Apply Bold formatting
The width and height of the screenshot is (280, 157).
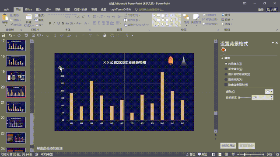click(50, 23)
